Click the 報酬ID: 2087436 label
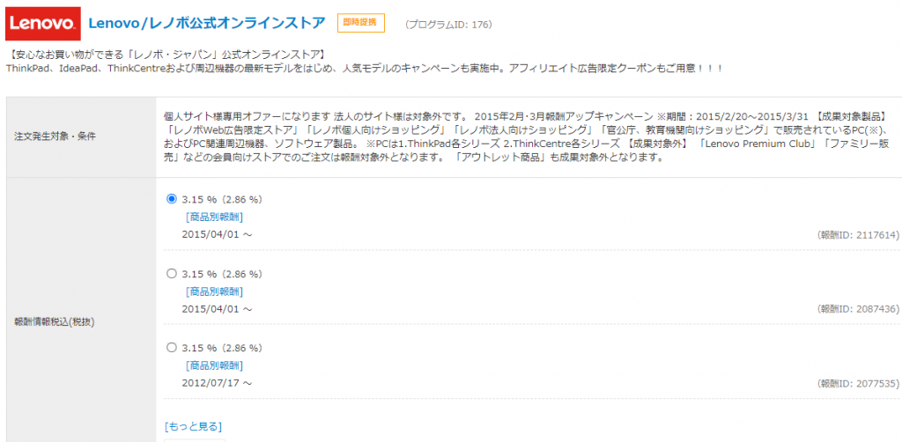 (858, 310)
